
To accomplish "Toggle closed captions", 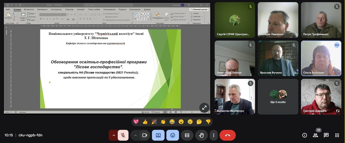I will [187, 135].
